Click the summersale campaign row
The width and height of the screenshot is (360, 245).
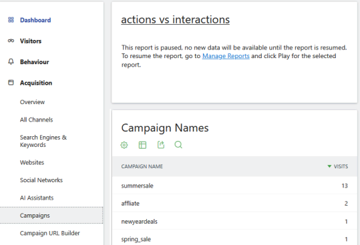coord(234,186)
